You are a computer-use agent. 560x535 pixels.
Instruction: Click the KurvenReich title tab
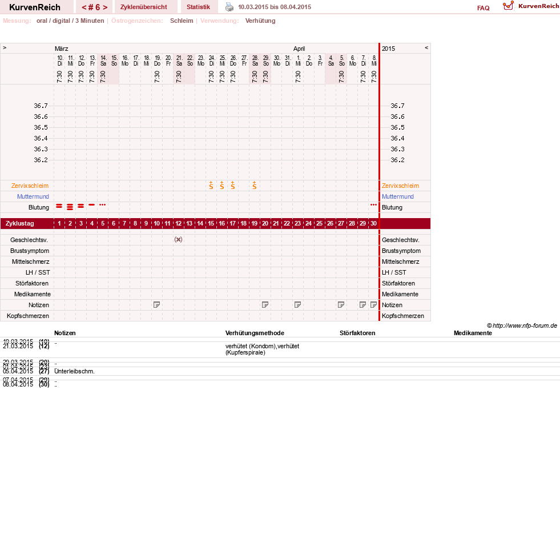pos(35,7)
